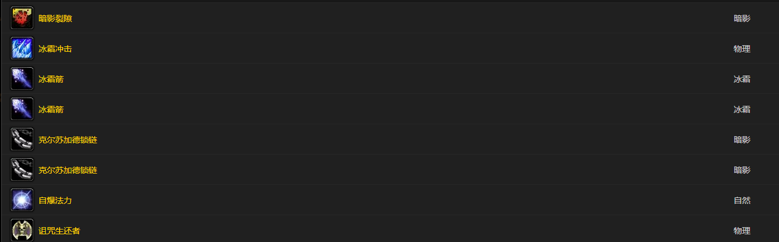Select the icon of the upper 冰霜箭 row
Viewport: 779px width, 242px height.
22,79
